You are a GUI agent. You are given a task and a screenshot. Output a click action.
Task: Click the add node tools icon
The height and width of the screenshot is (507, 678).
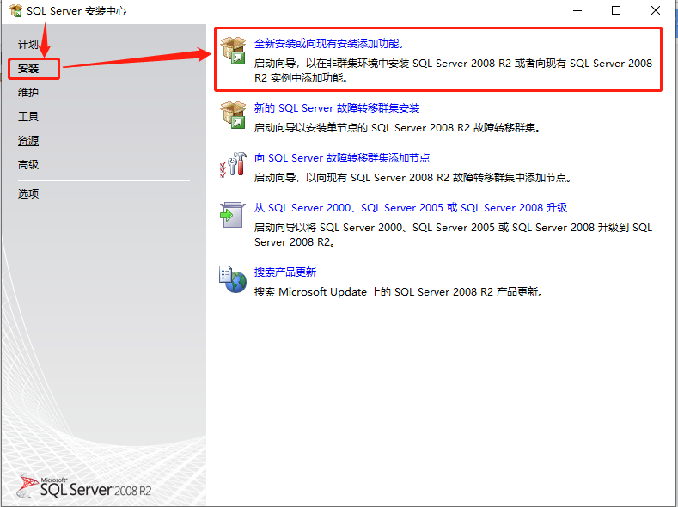233,164
